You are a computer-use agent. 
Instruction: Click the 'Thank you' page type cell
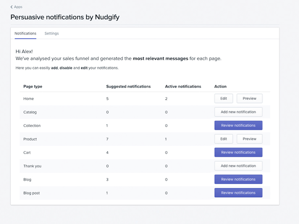(x=32, y=166)
